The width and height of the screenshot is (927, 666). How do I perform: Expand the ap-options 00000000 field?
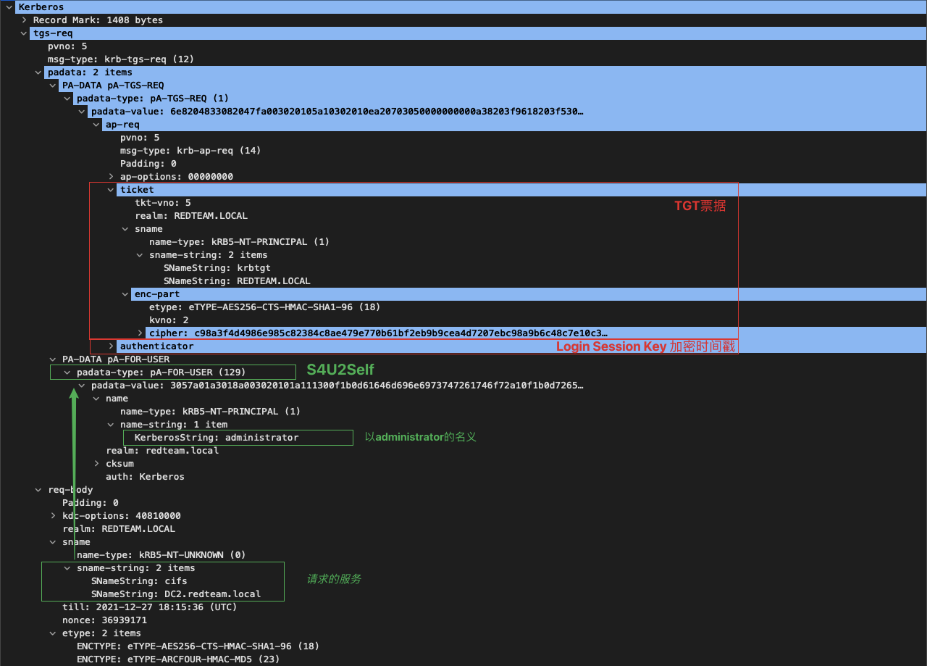pyautogui.click(x=111, y=177)
